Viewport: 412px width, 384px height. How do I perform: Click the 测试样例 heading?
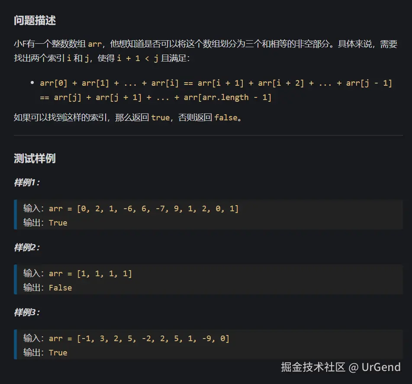pyautogui.click(x=35, y=158)
